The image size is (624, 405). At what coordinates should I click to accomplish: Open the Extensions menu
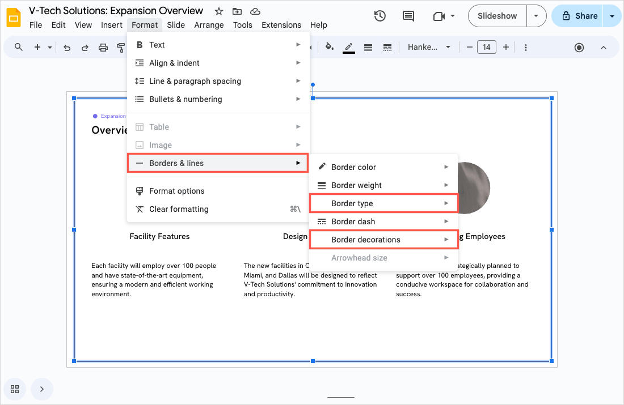(x=281, y=25)
